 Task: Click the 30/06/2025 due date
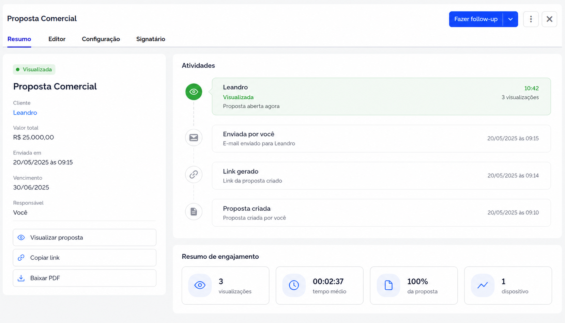(x=31, y=188)
